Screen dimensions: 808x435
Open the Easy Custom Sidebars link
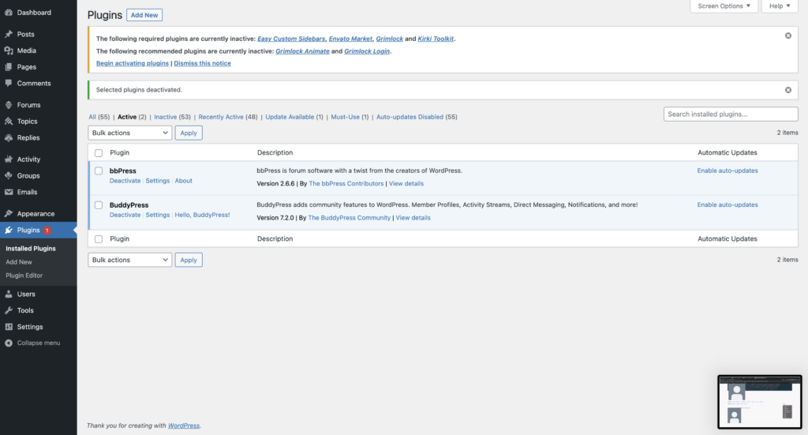[291, 39]
